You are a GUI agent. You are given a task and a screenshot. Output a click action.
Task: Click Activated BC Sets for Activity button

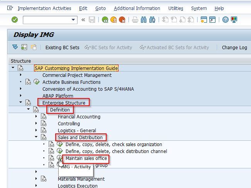pyautogui.click(x=174, y=47)
